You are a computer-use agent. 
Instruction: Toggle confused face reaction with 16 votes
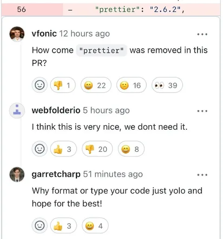131,85
